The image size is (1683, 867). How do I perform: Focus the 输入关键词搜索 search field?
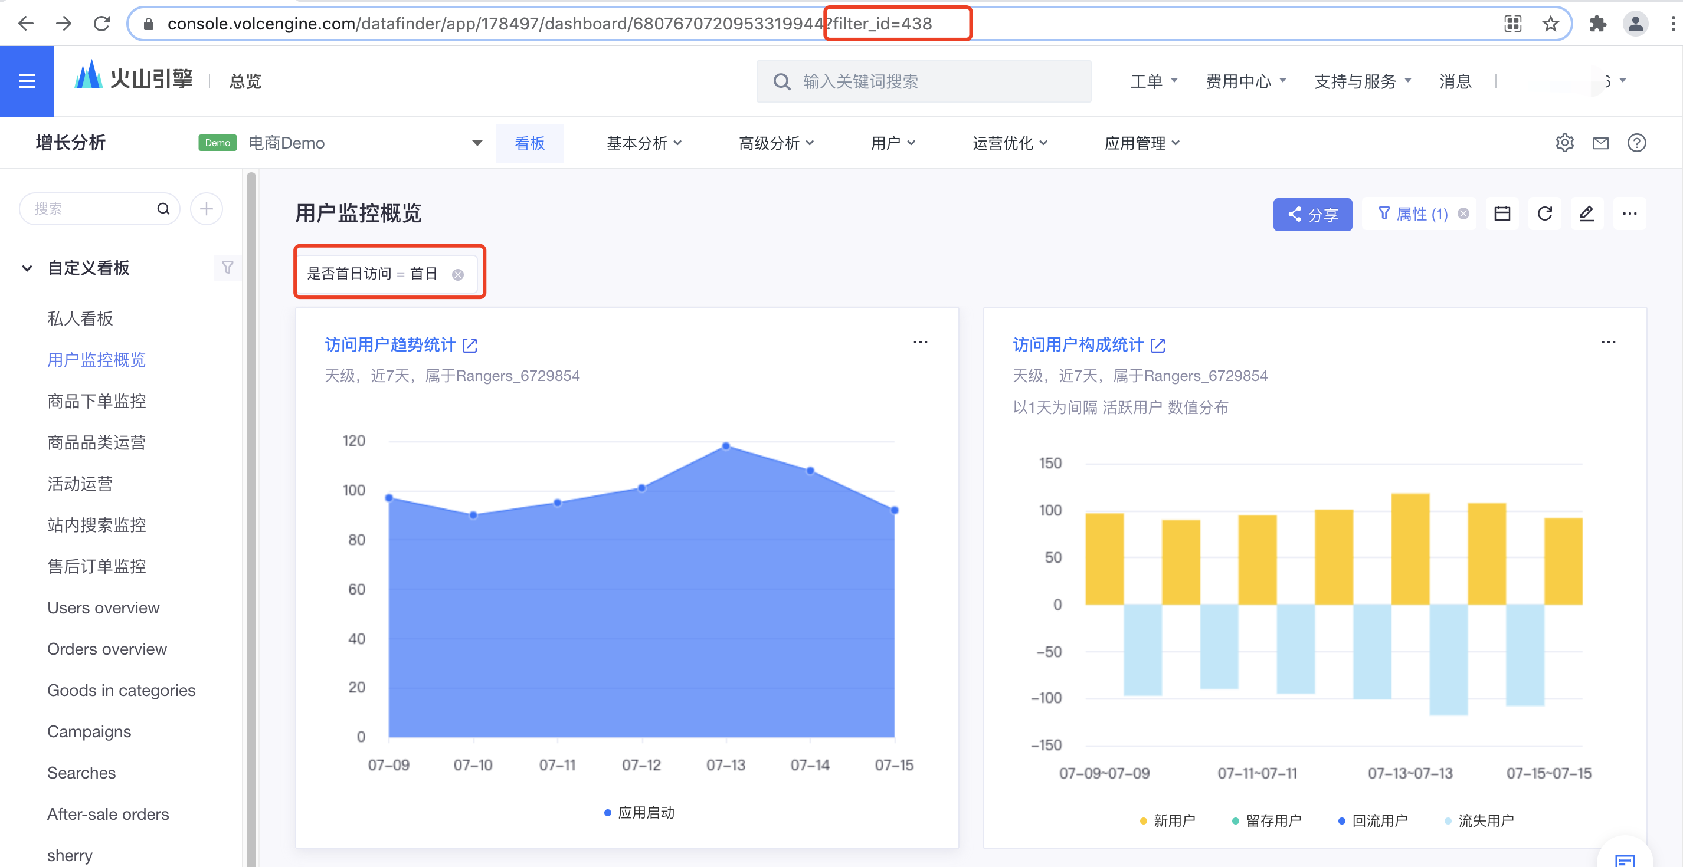[923, 81]
